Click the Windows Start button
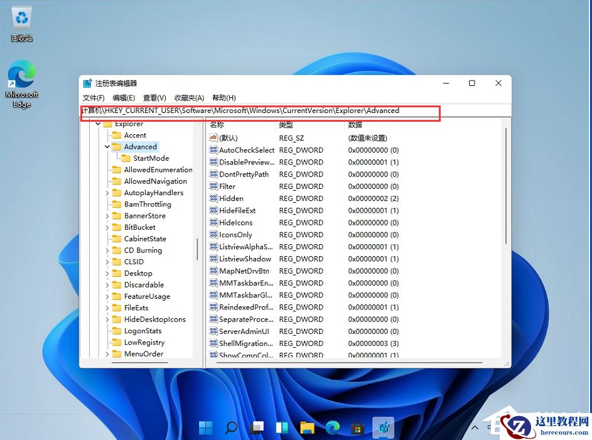 205,427
